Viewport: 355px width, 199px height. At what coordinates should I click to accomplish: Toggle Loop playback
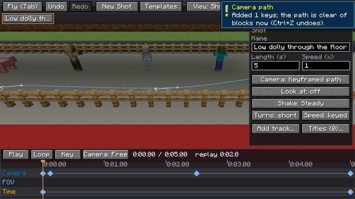point(41,155)
